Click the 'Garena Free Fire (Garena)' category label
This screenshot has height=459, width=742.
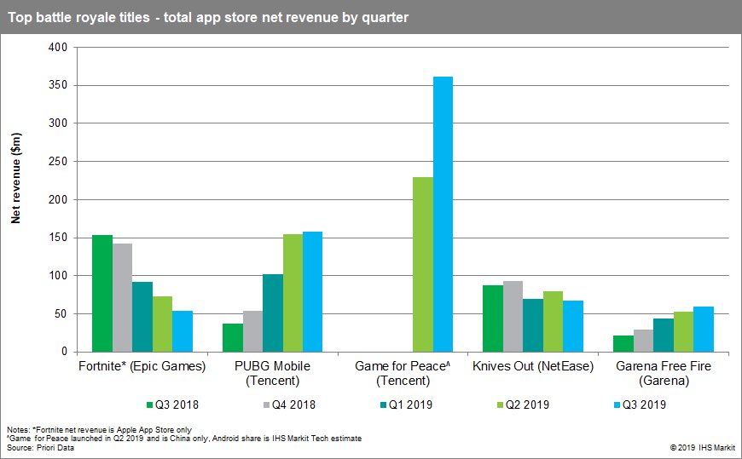[664, 374]
